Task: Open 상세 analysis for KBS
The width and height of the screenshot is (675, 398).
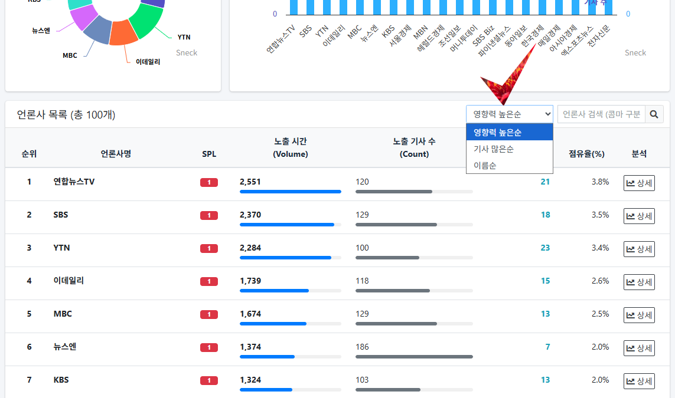Action: tap(639, 381)
